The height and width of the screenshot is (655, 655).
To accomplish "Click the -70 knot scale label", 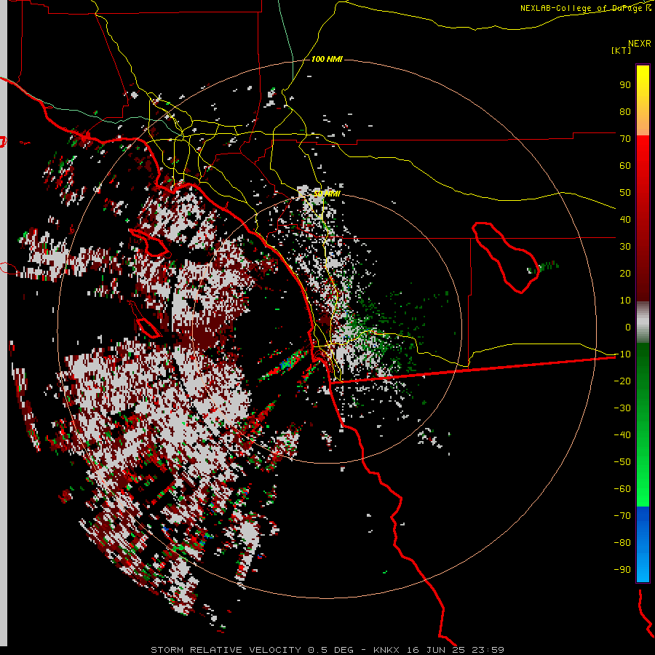I will (622, 516).
